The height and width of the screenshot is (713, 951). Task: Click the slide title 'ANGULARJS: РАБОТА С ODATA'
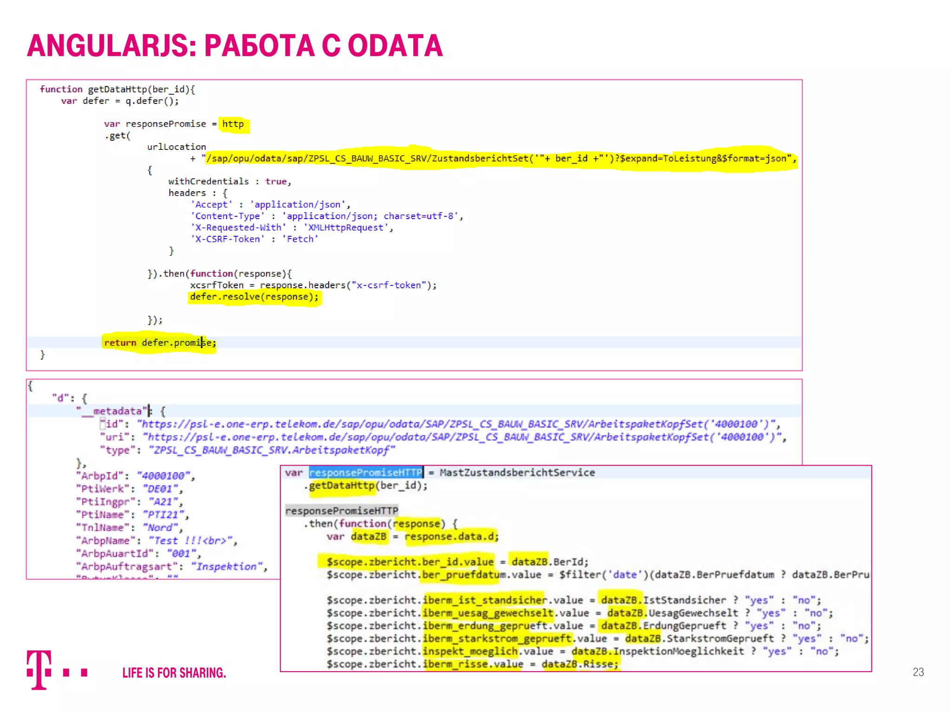[234, 45]
